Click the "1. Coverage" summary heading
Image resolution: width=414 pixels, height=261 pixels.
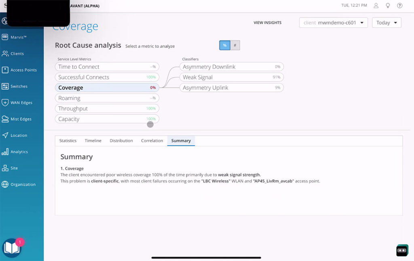(x=72, y=168)
